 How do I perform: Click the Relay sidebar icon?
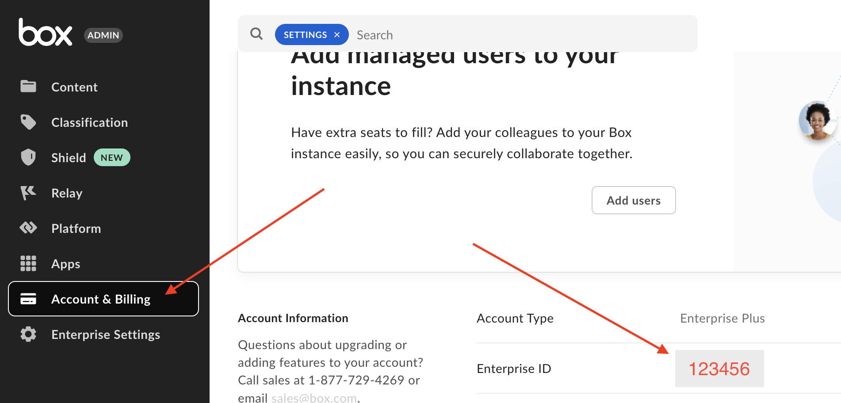[28, 193]
